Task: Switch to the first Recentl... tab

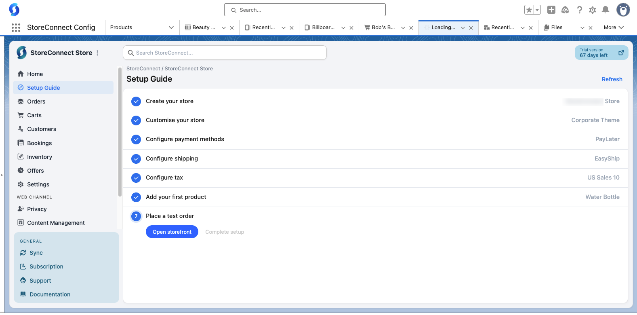Action: point(260,27)
